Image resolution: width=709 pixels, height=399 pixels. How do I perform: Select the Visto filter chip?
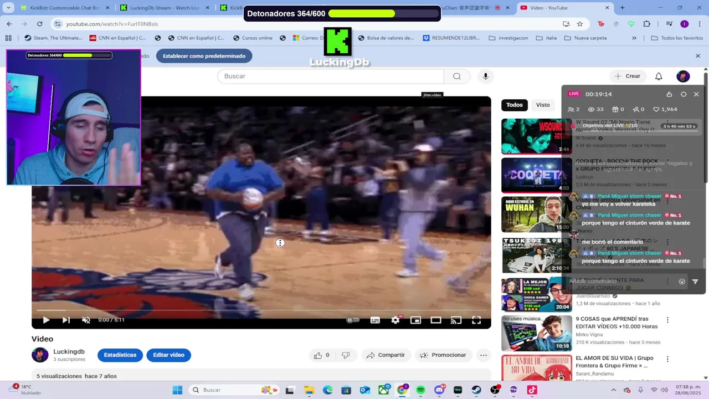pos(543,105)
